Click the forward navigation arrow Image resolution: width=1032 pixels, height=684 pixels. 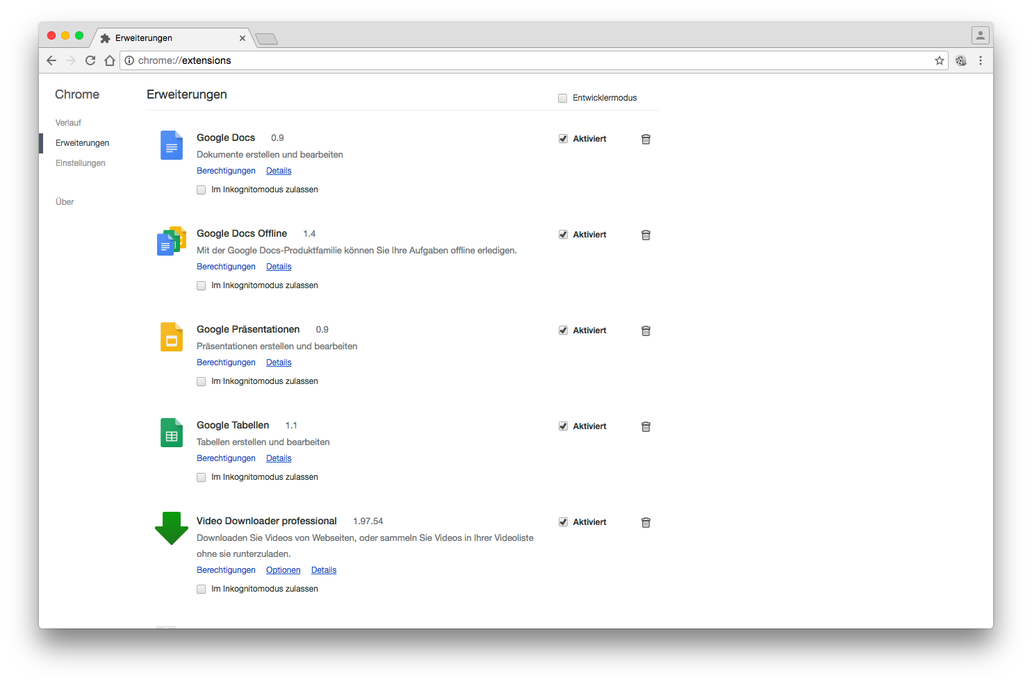[x=71, y=60]
